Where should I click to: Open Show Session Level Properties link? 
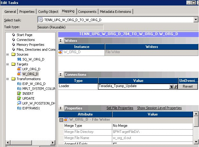(159, 108)
